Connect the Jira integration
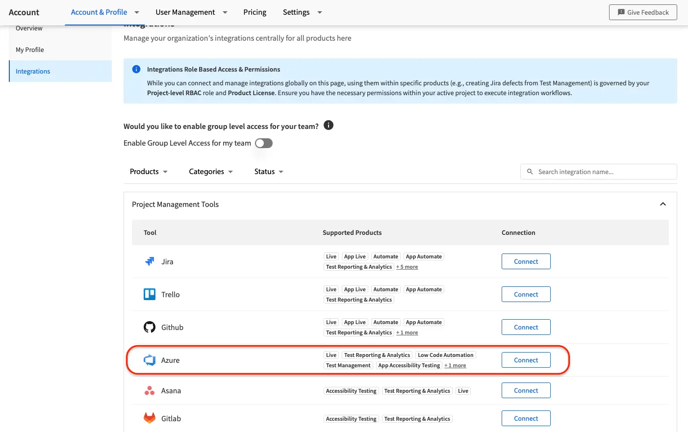This screenshot has height=432, width=688. [526, 261]
